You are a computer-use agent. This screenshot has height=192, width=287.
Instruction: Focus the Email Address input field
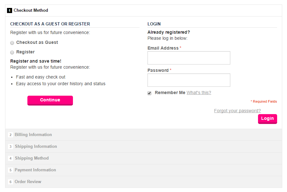[x=189, y=58]
